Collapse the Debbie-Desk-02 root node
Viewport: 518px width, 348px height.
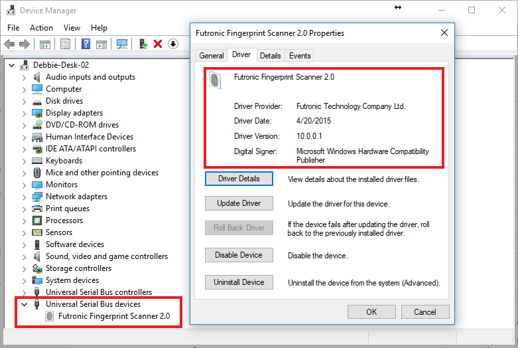coord(11,65)
